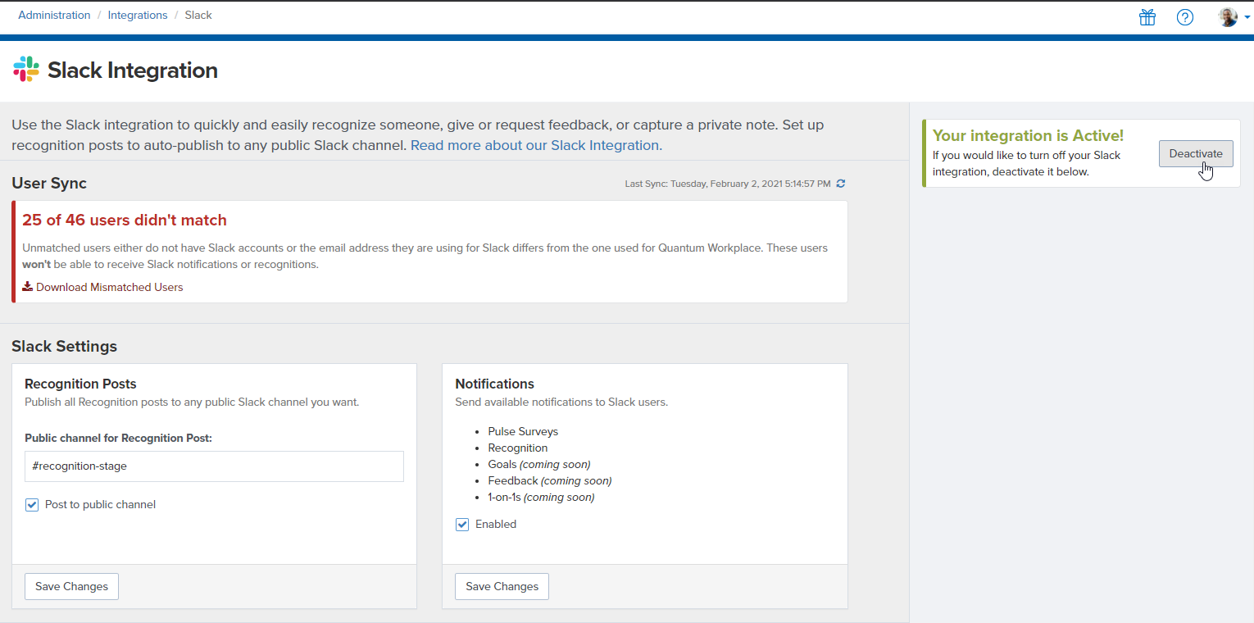Image resolution: width=1254 pixels, height=623 pixels.
Task: Click the Recognition notification list item
Action: point(518,448)
